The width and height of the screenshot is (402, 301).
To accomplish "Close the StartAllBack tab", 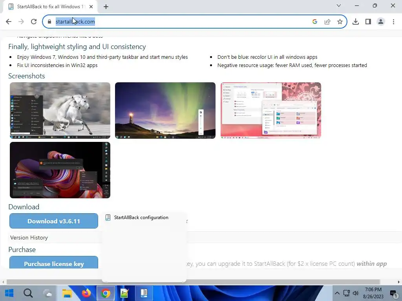I will [x=91, y=7].
